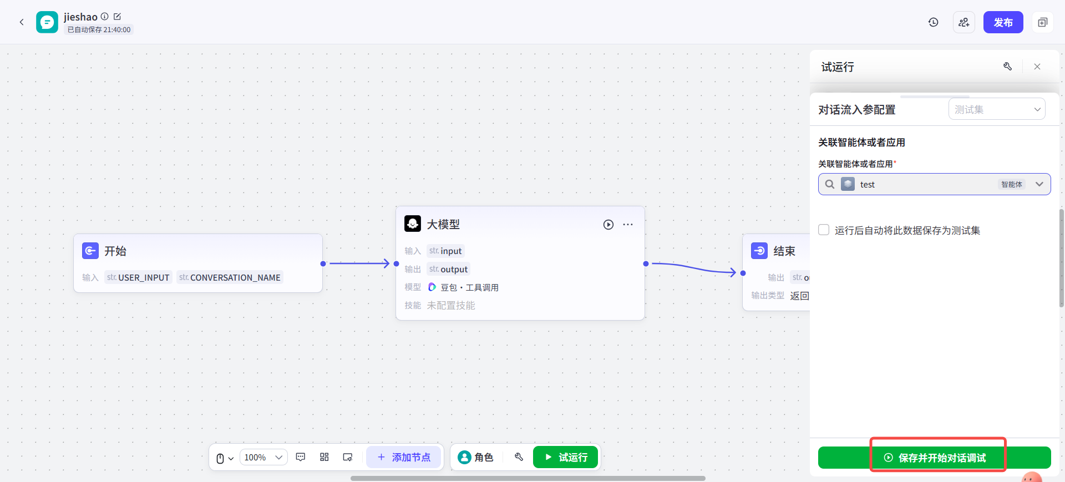Viewport: 1065px width, 482px height.
Task: Click the 未配置技能 text on 大模型 node
Action: [x=451, y=306]
